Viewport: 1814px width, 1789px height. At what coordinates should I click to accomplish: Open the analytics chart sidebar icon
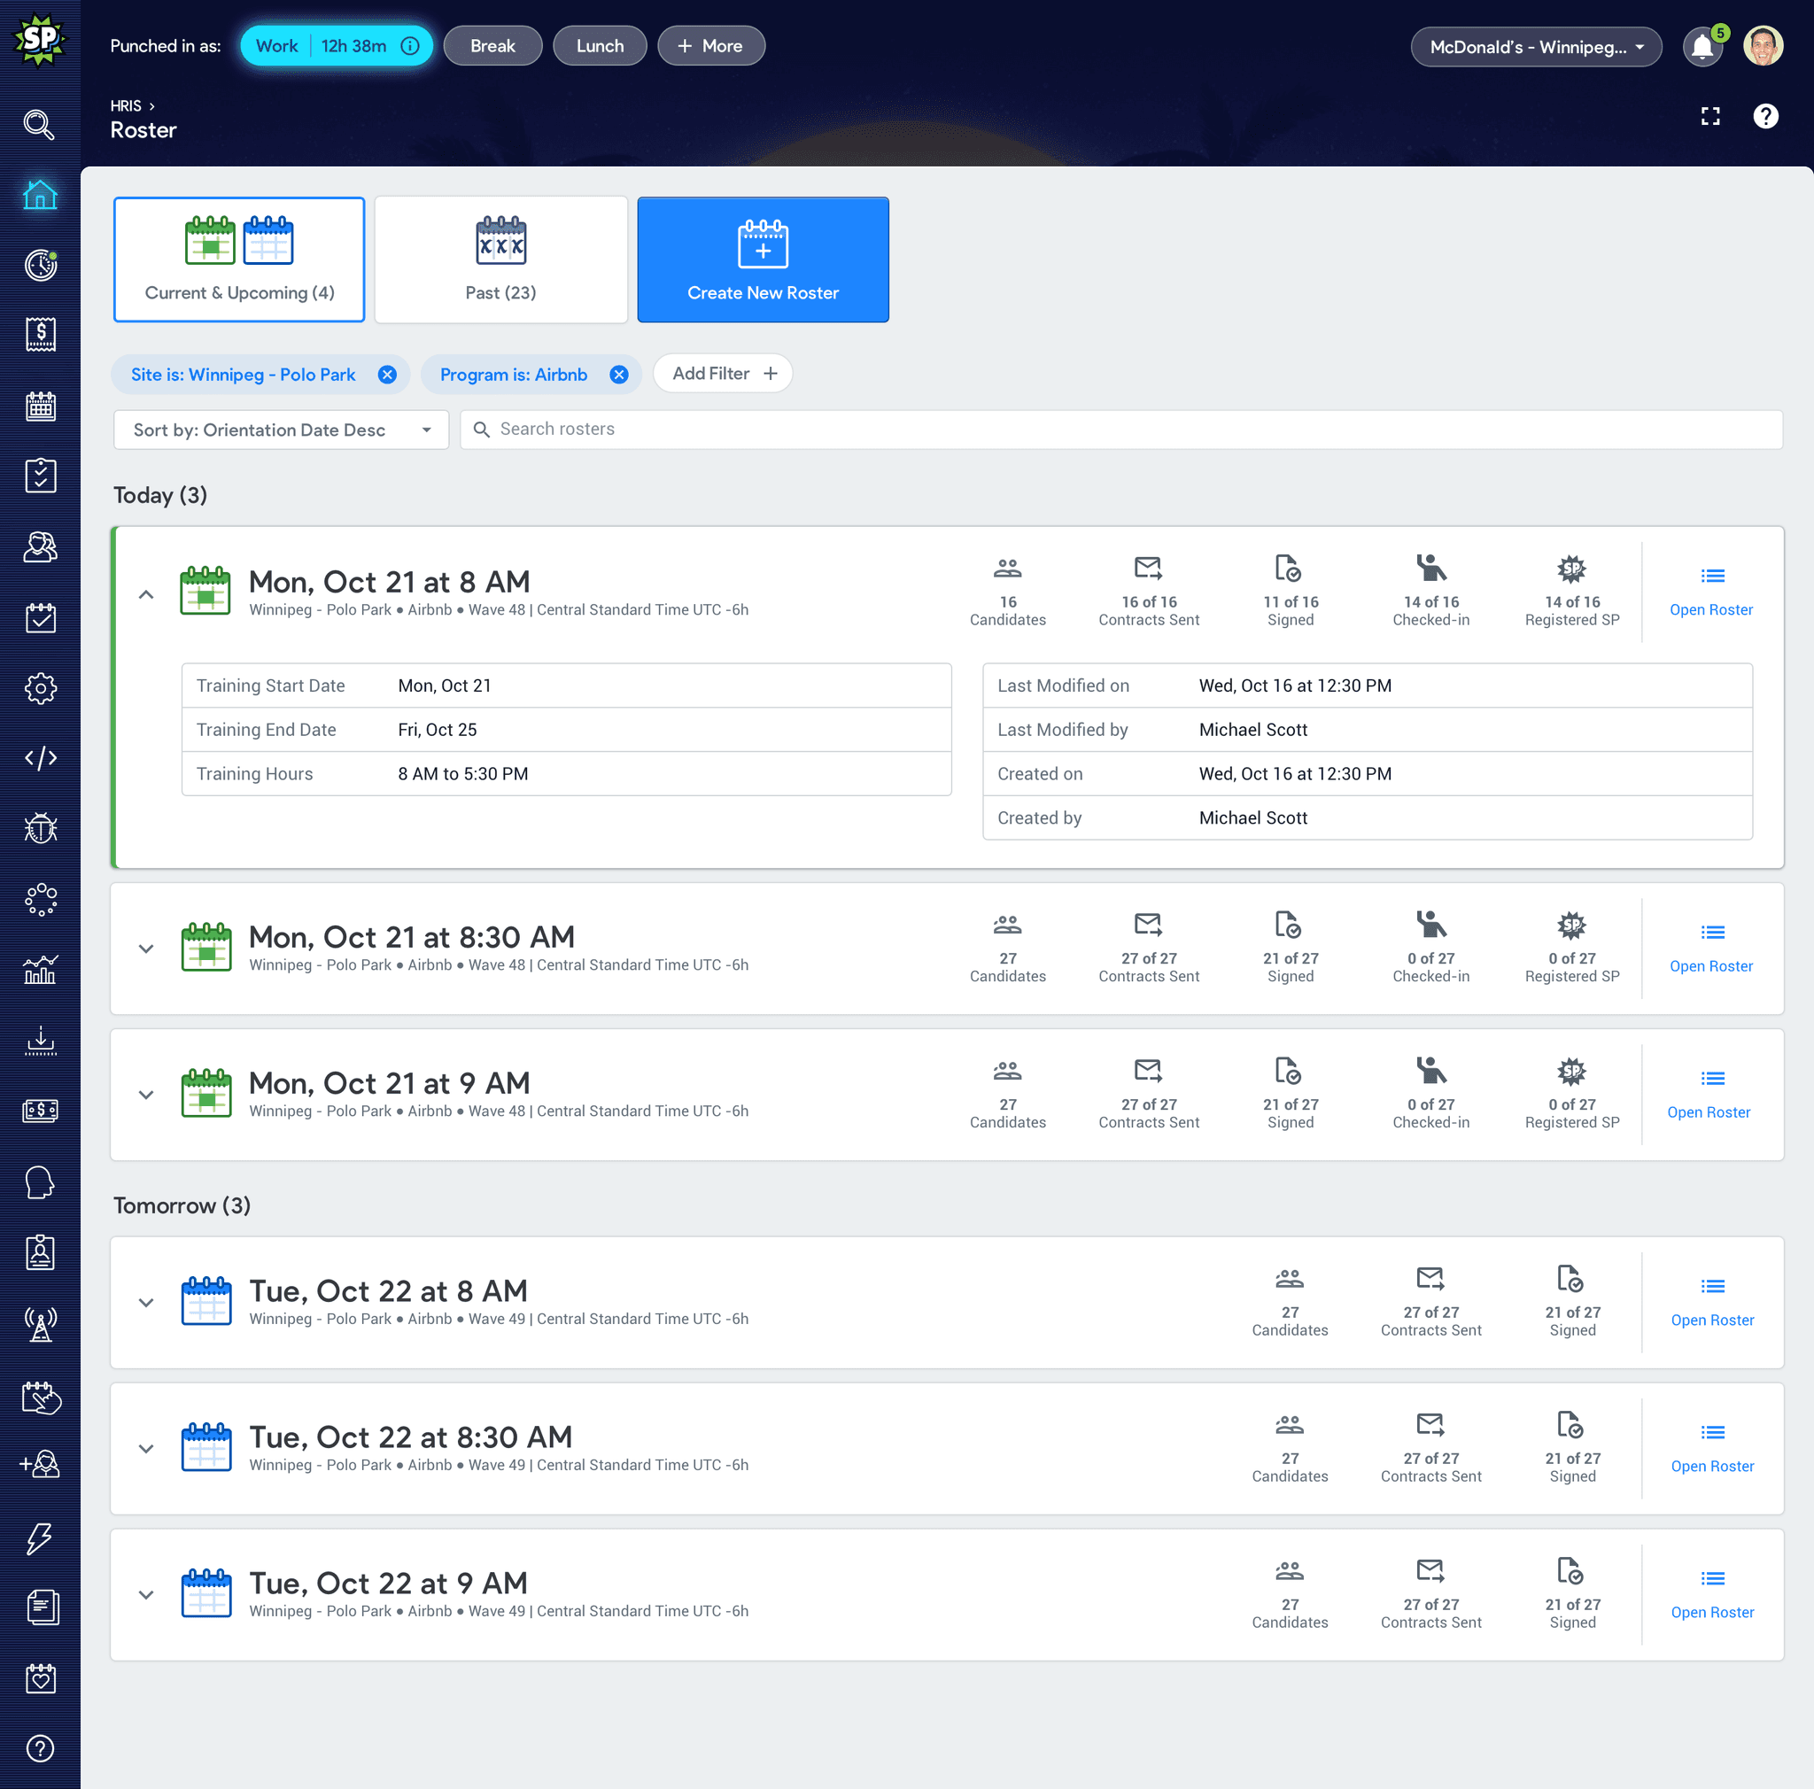pyautogui.click(x=40, y=969)
